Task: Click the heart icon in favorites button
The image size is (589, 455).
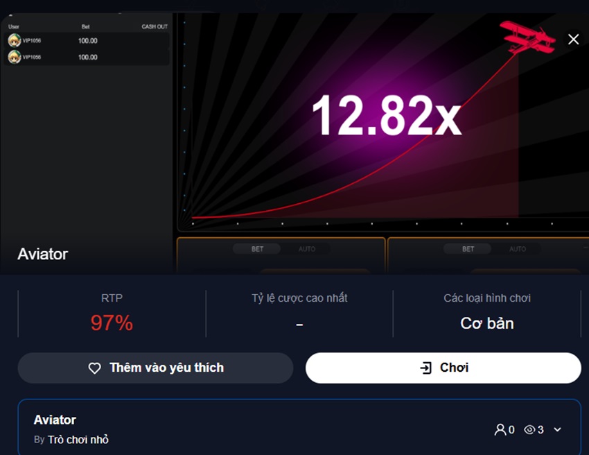Action: tap(95, 368)
